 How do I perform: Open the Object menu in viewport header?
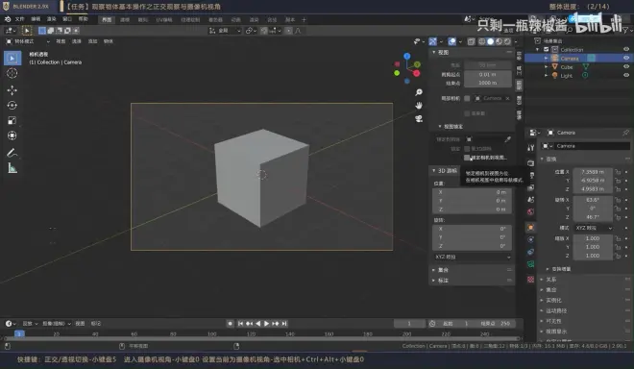click(109, 41)
